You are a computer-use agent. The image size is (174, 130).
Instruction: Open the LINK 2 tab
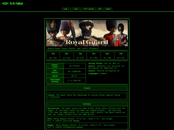coord(76,9)
